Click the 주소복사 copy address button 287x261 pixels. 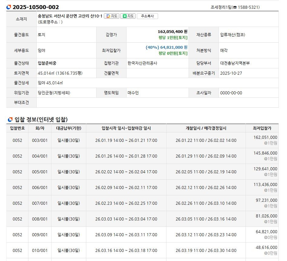tap(148, 16)
